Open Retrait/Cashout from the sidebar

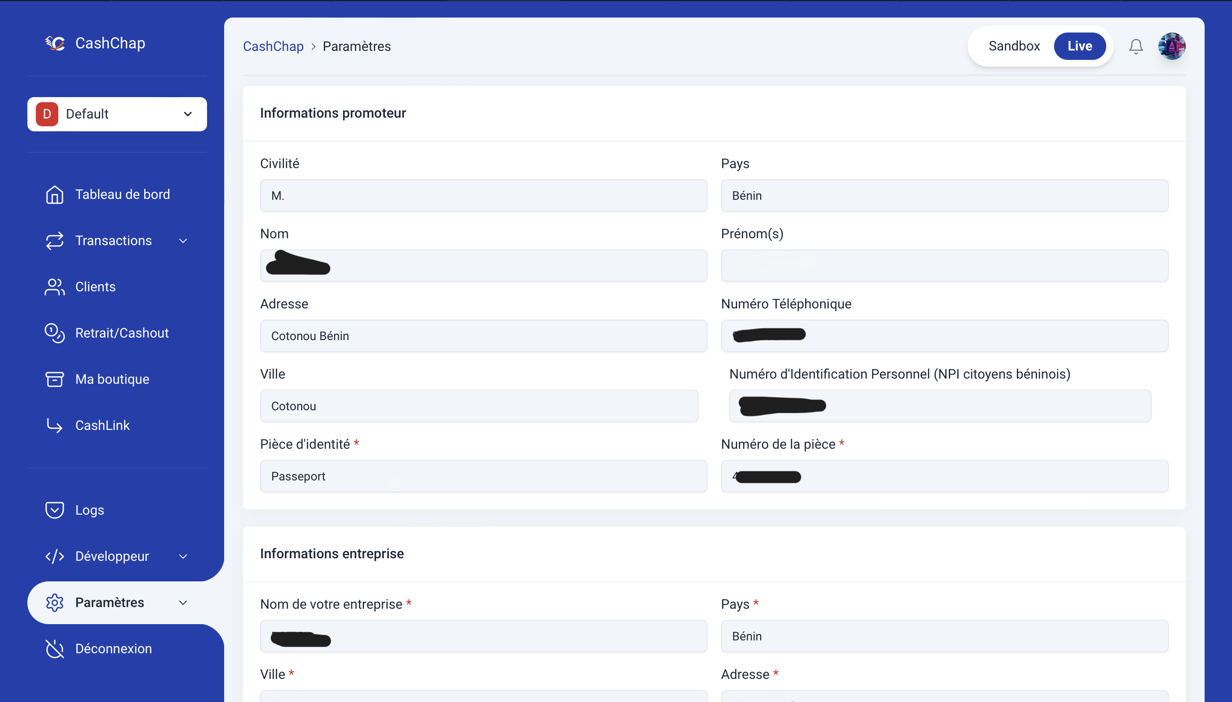coord(54,333)
